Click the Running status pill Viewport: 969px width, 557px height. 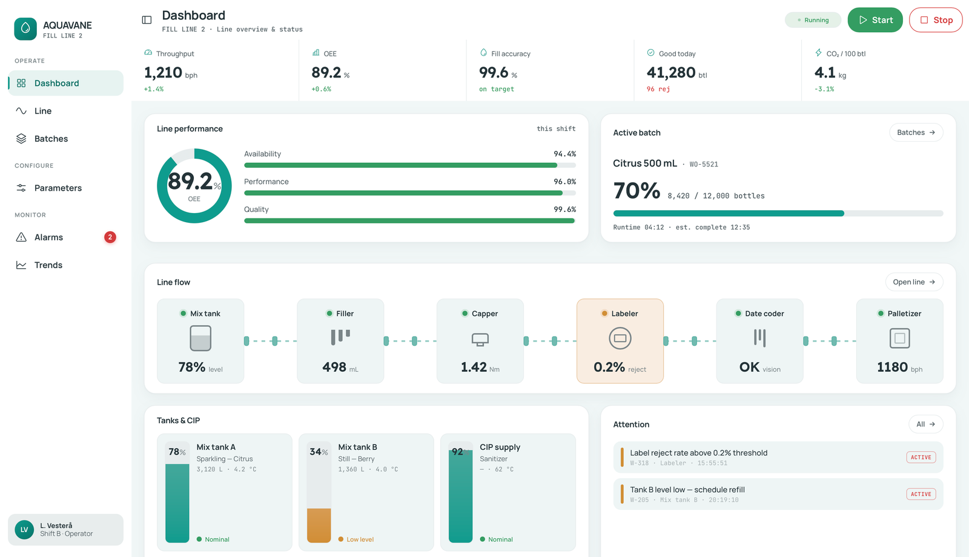point(813,20)
